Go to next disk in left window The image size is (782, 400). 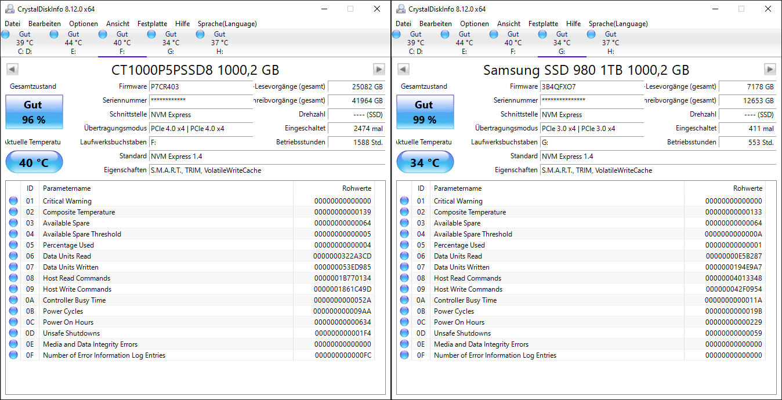coord(379,70)
